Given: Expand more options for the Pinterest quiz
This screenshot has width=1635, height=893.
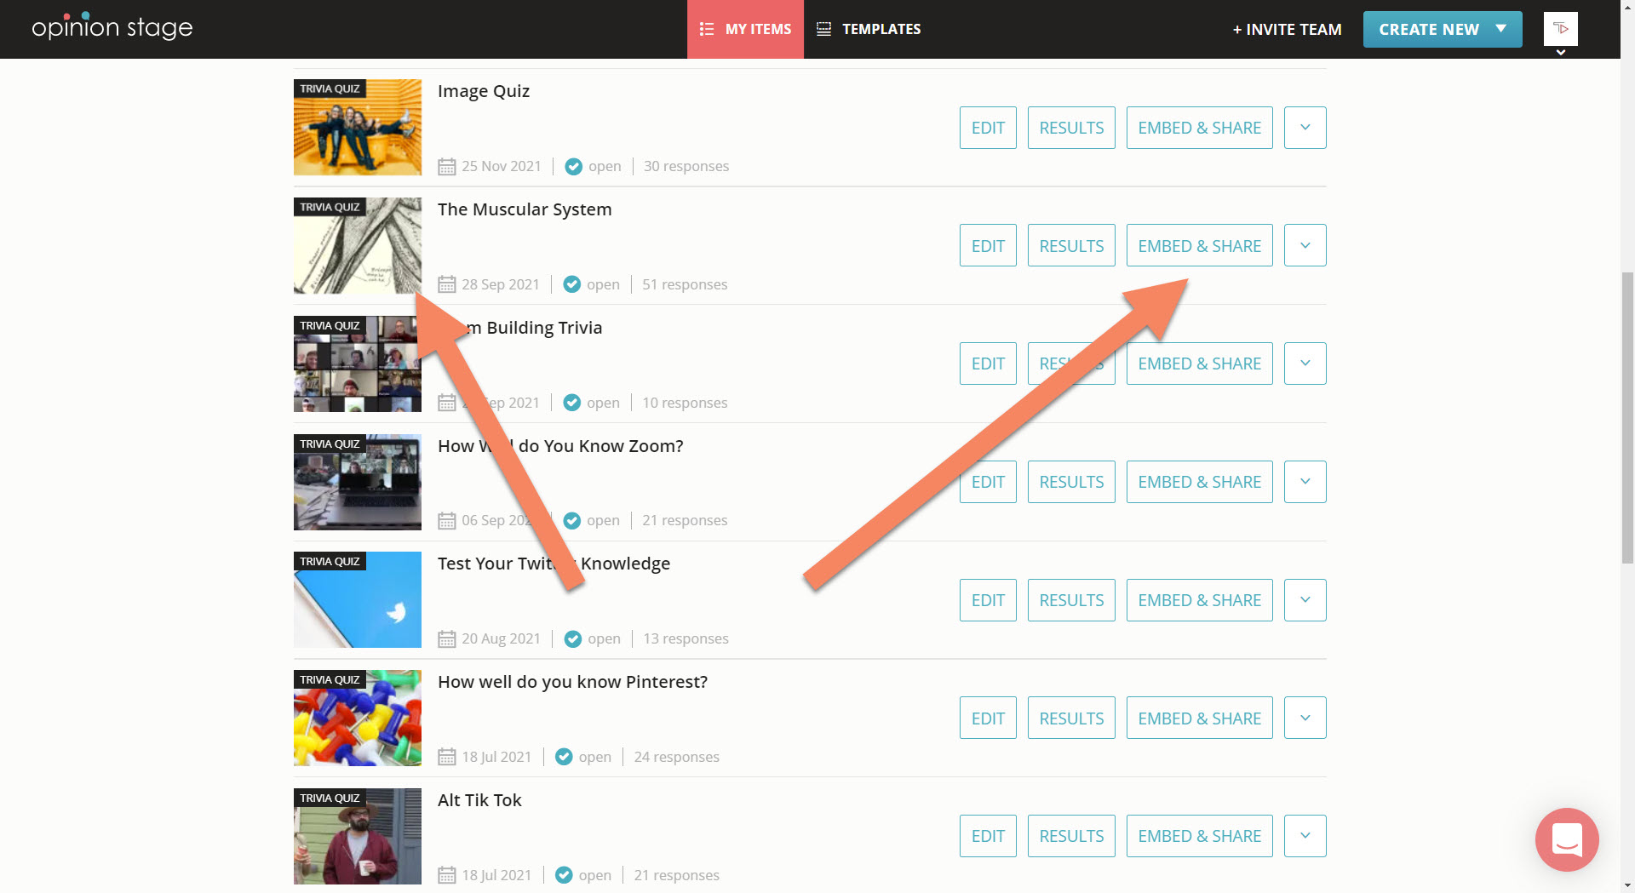Looking at the screenshot, I should (1305, 718).
